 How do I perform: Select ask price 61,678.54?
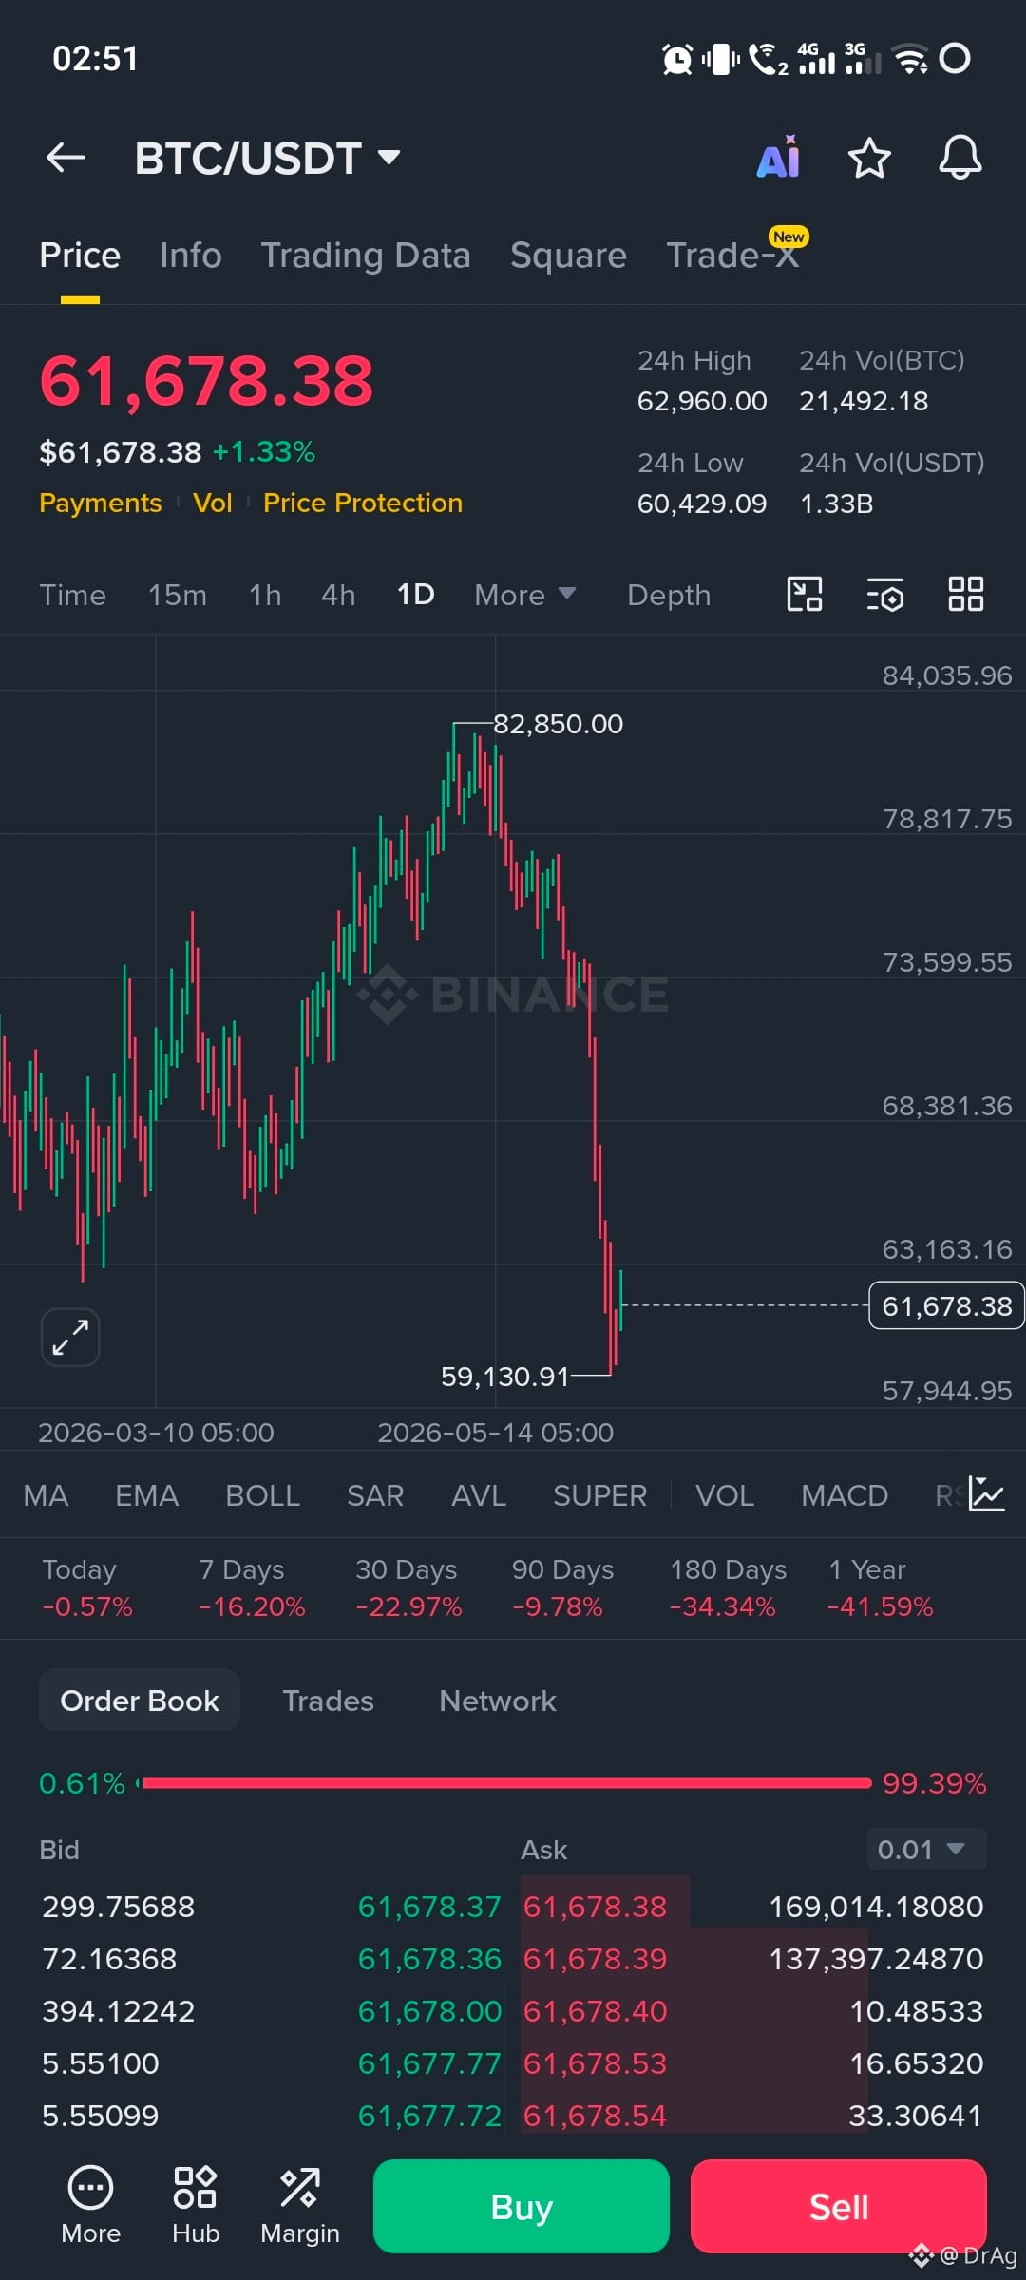click(596, 2116)
